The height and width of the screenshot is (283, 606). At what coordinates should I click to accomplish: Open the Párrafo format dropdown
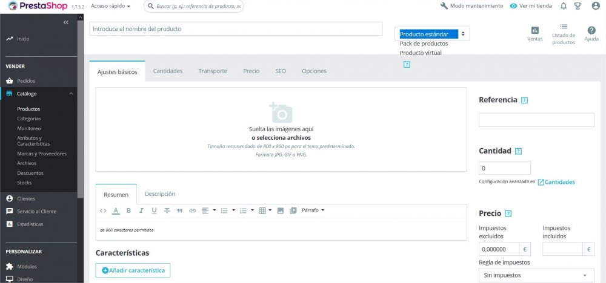point(313,210)
